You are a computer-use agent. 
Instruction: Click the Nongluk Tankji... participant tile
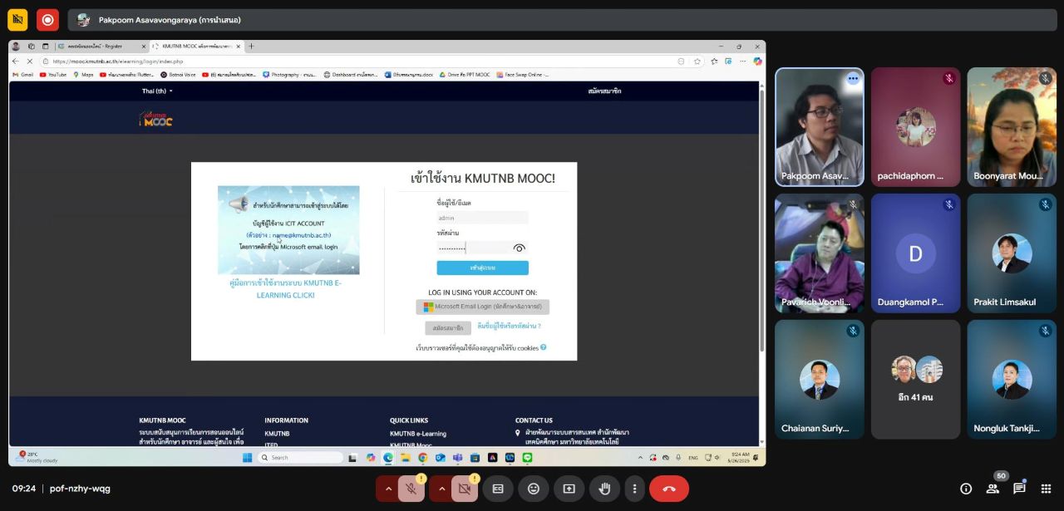1012,380
